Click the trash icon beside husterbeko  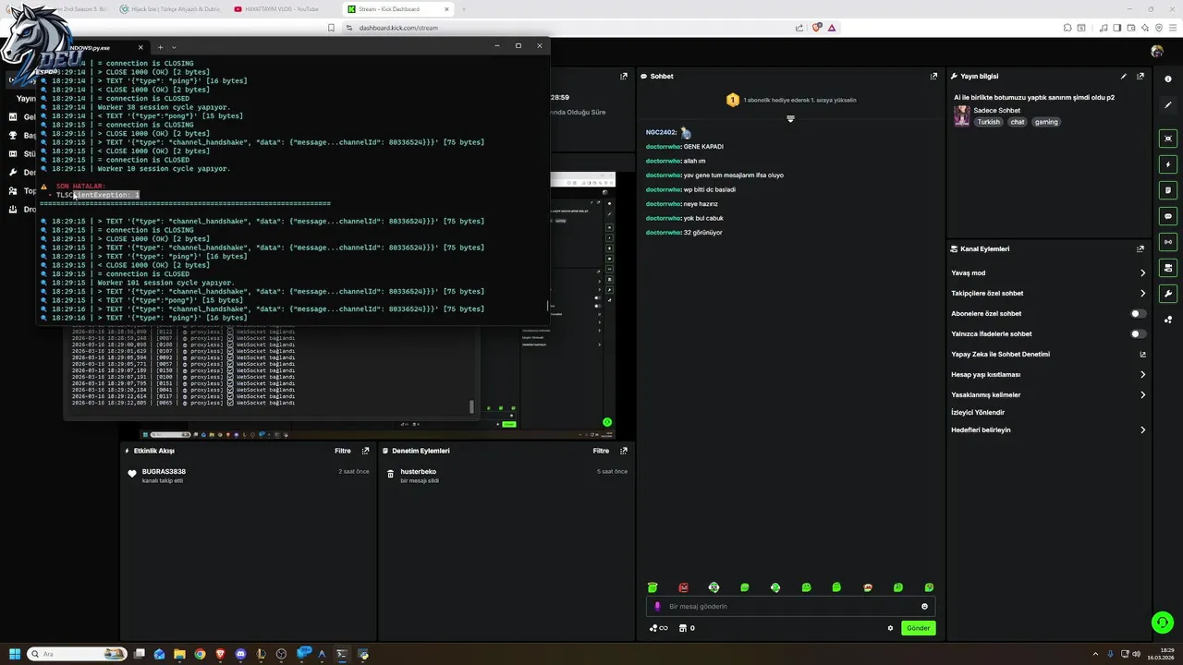(x=390, y=475)
